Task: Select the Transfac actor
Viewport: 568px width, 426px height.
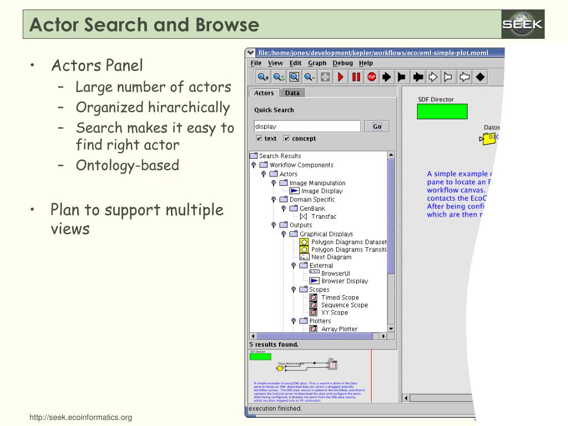Action: click(318, 216)
